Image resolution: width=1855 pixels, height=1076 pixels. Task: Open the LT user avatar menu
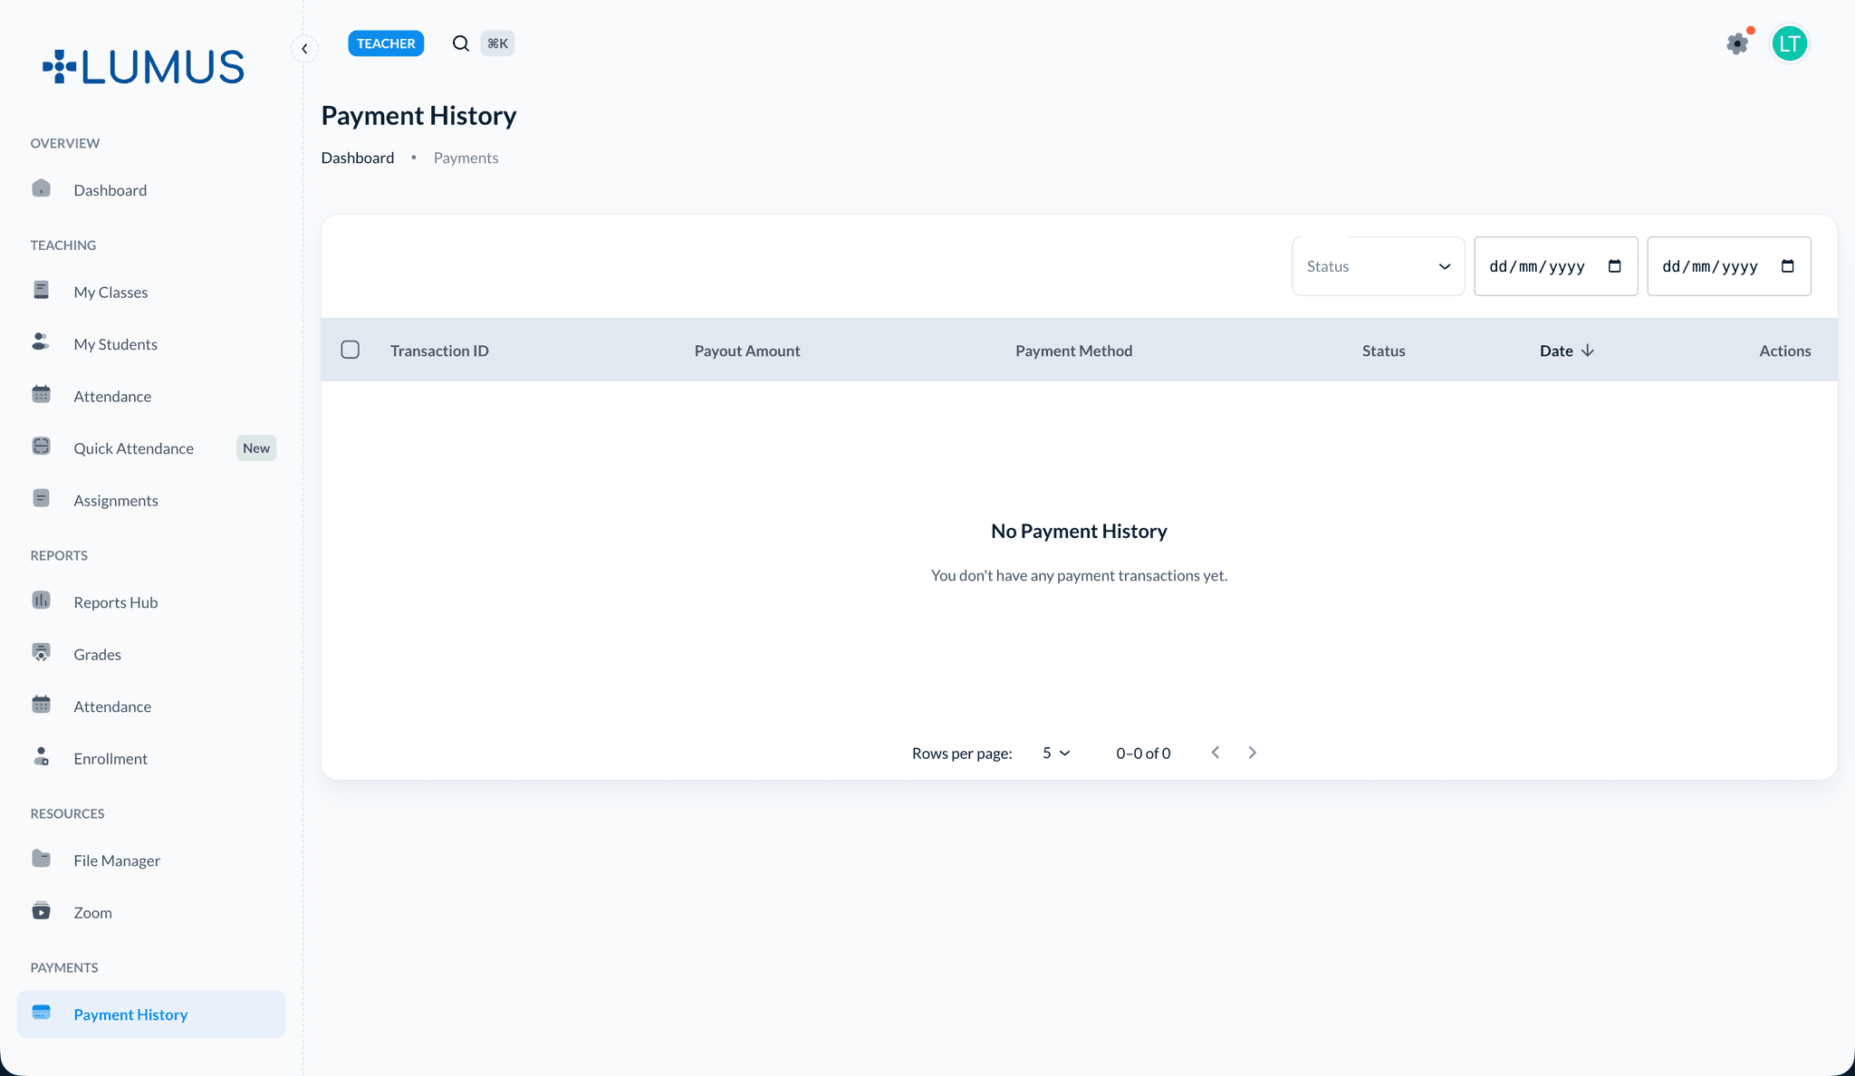coord(1790,43)
